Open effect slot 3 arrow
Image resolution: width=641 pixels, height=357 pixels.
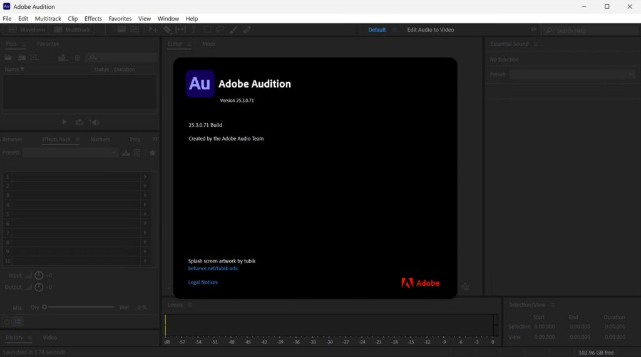[x=145, y=195]
